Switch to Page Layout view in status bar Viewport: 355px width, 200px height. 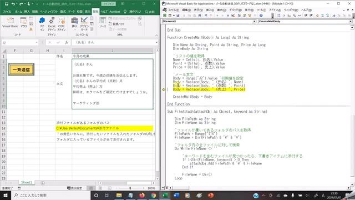100,188
